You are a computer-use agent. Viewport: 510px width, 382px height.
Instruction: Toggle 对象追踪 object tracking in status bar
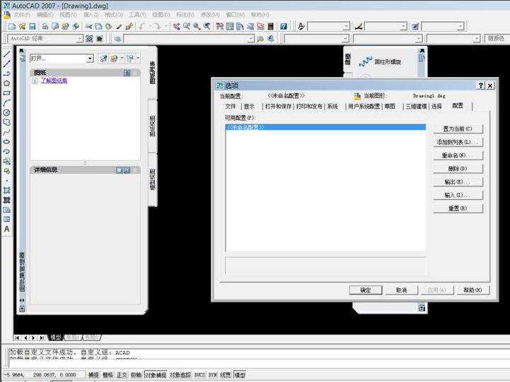180,375
